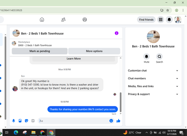The image size is (187, 136).
Task: Go to Facebook Home icon
Action: click(x=42, y=20)
